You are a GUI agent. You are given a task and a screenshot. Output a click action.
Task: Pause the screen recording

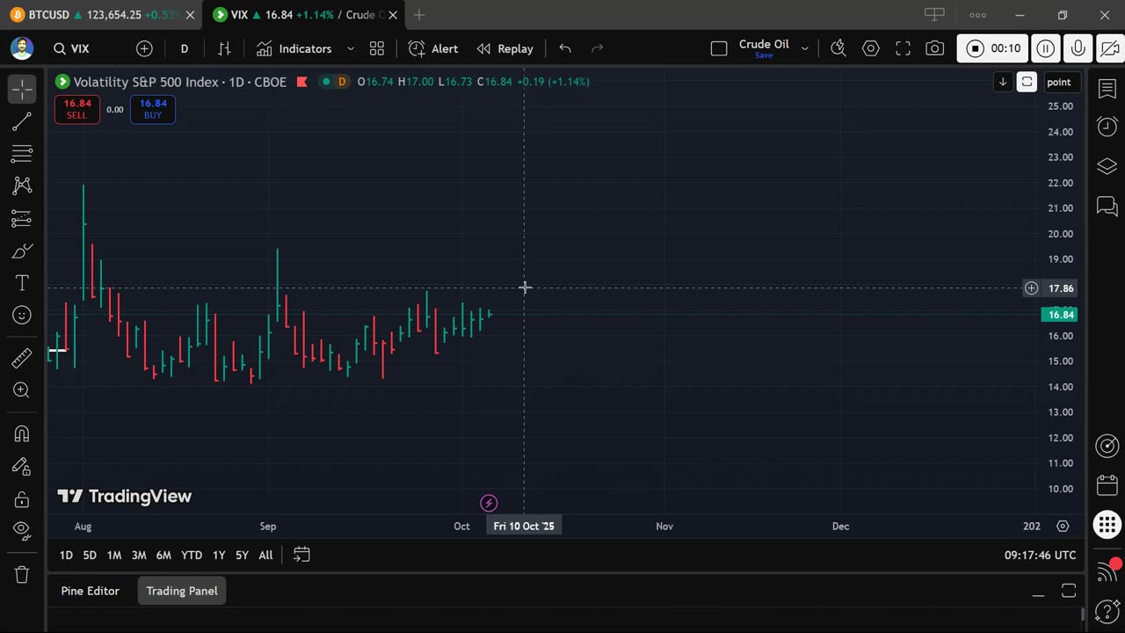click(1046, 49)
